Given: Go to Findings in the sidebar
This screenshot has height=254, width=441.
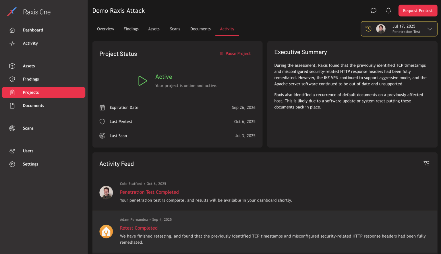Looking at the screenshot, I should 31,79.
